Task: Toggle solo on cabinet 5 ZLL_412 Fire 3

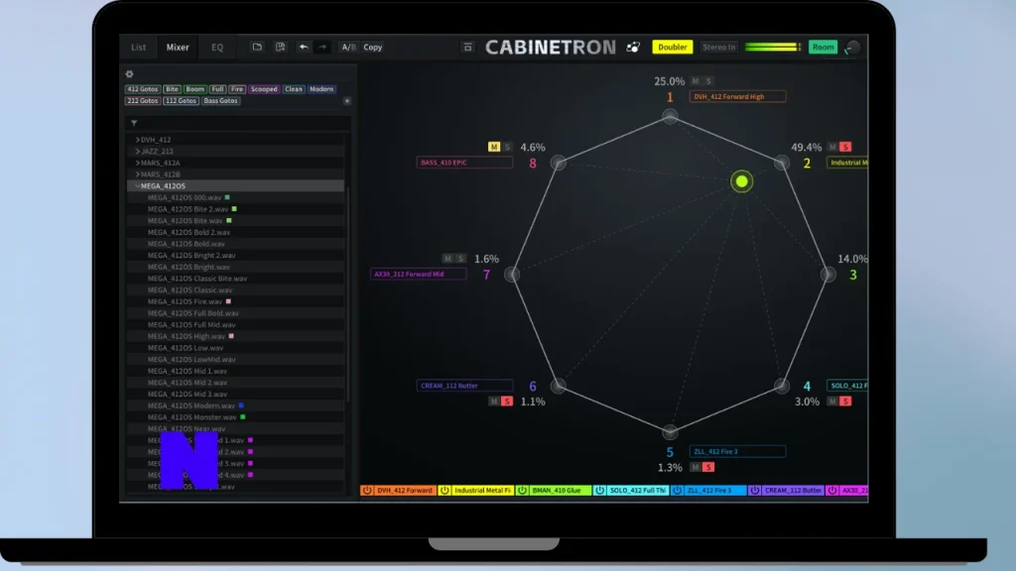Action: (x=708, y=468)
